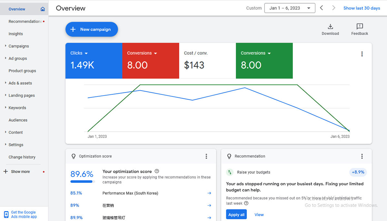Click help icon next to optimization score
387x221 pixels.
[x=157, y=171]
